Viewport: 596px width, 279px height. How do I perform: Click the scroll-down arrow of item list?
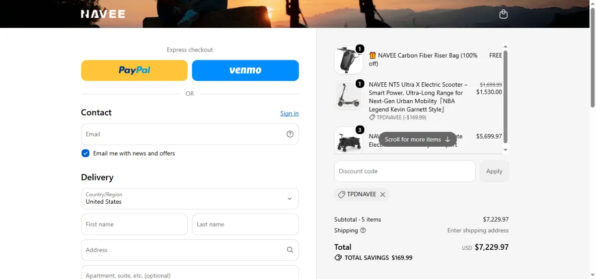point(506,150)
